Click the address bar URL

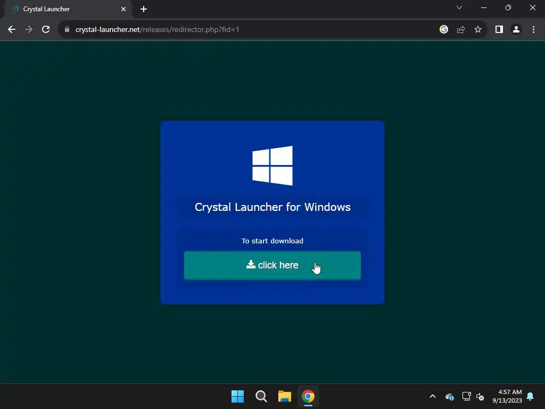point(157,30)
